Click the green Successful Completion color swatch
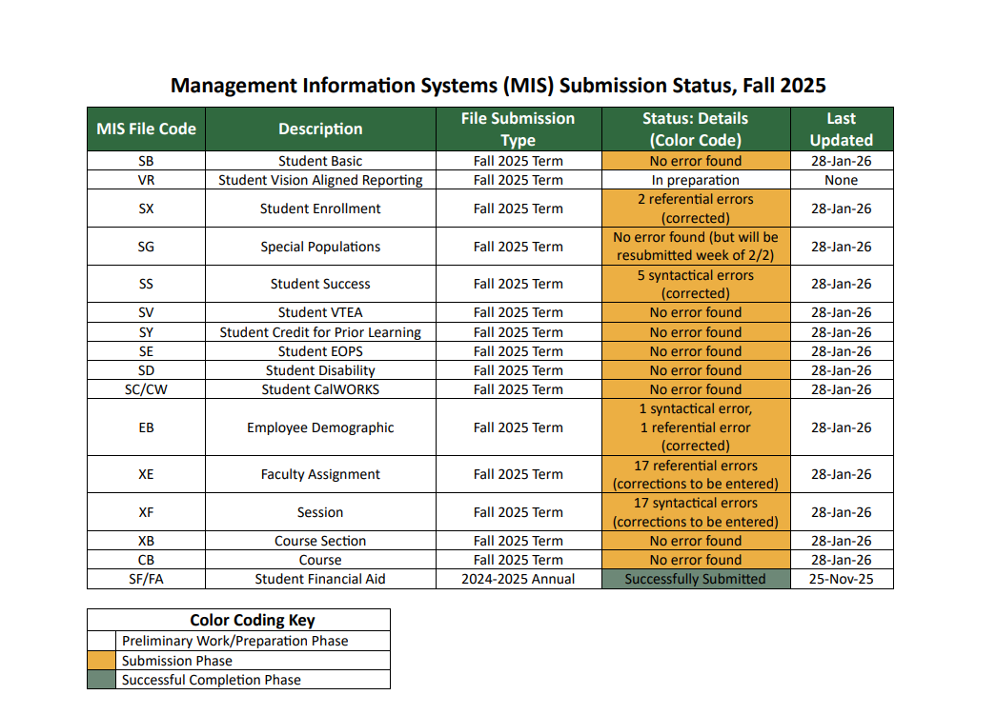 [x=102, y=680]
